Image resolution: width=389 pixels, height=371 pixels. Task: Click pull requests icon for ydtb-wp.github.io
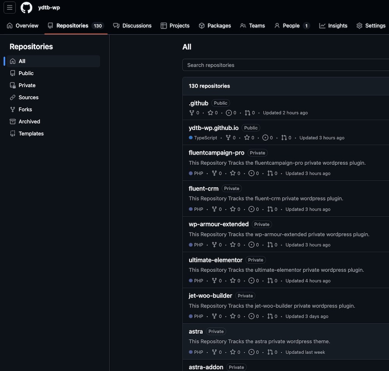tap(284, 137)
